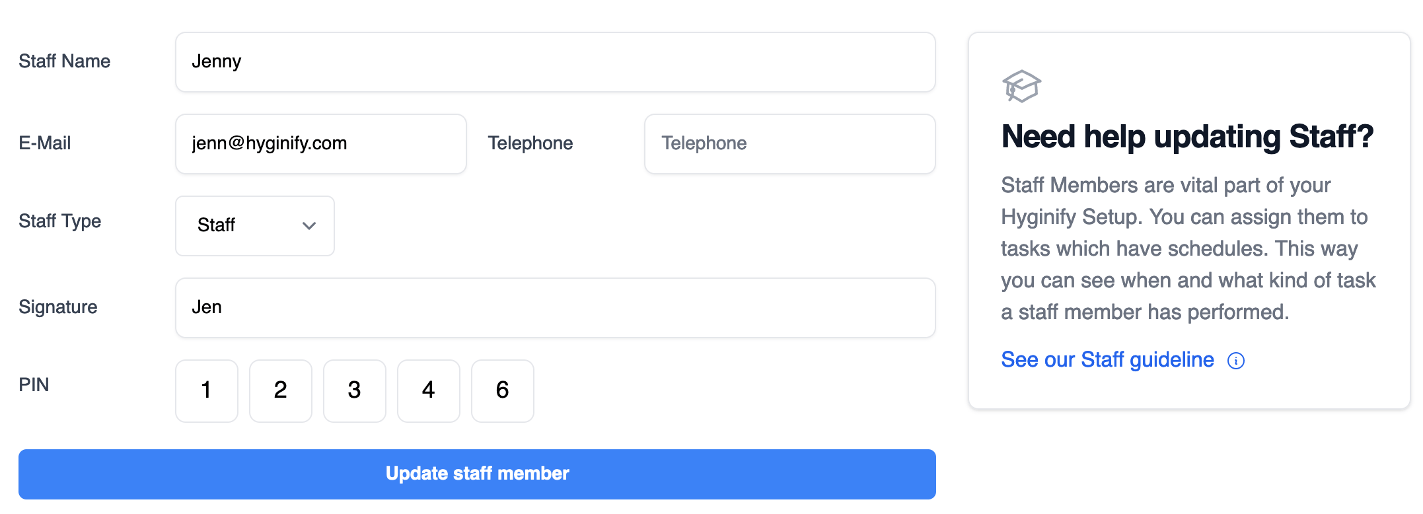The width and height of the screenshot is (1423, 514).
Task: Click the second PIN box showing 2
Action: click(x=281, y=390)
